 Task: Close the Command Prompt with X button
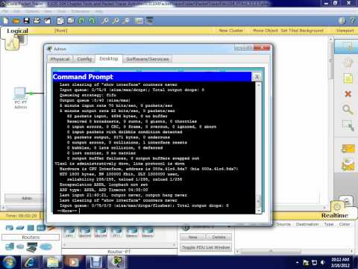coord(257,77)
